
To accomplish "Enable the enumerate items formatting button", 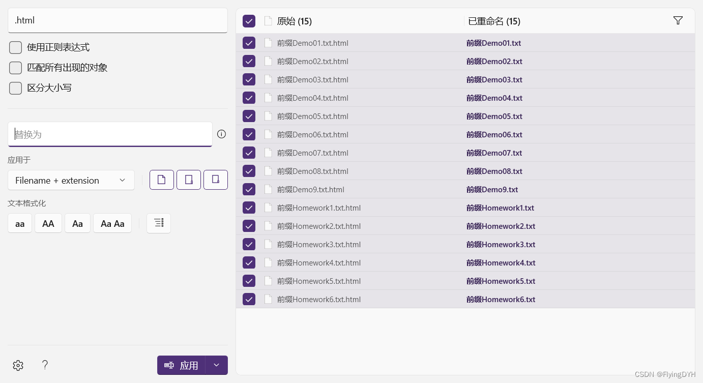I will click(159, 223).
